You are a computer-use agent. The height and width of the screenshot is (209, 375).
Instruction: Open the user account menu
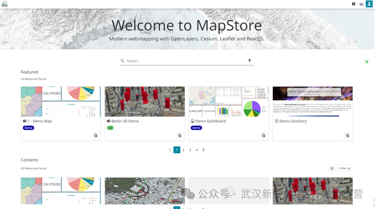[369, 4]
